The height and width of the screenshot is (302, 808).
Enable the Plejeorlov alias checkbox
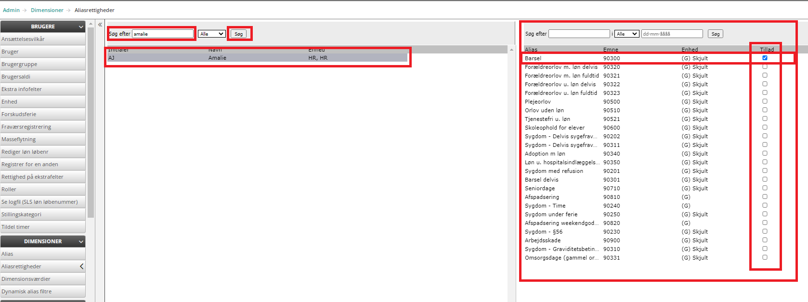[x=765, y=101]
